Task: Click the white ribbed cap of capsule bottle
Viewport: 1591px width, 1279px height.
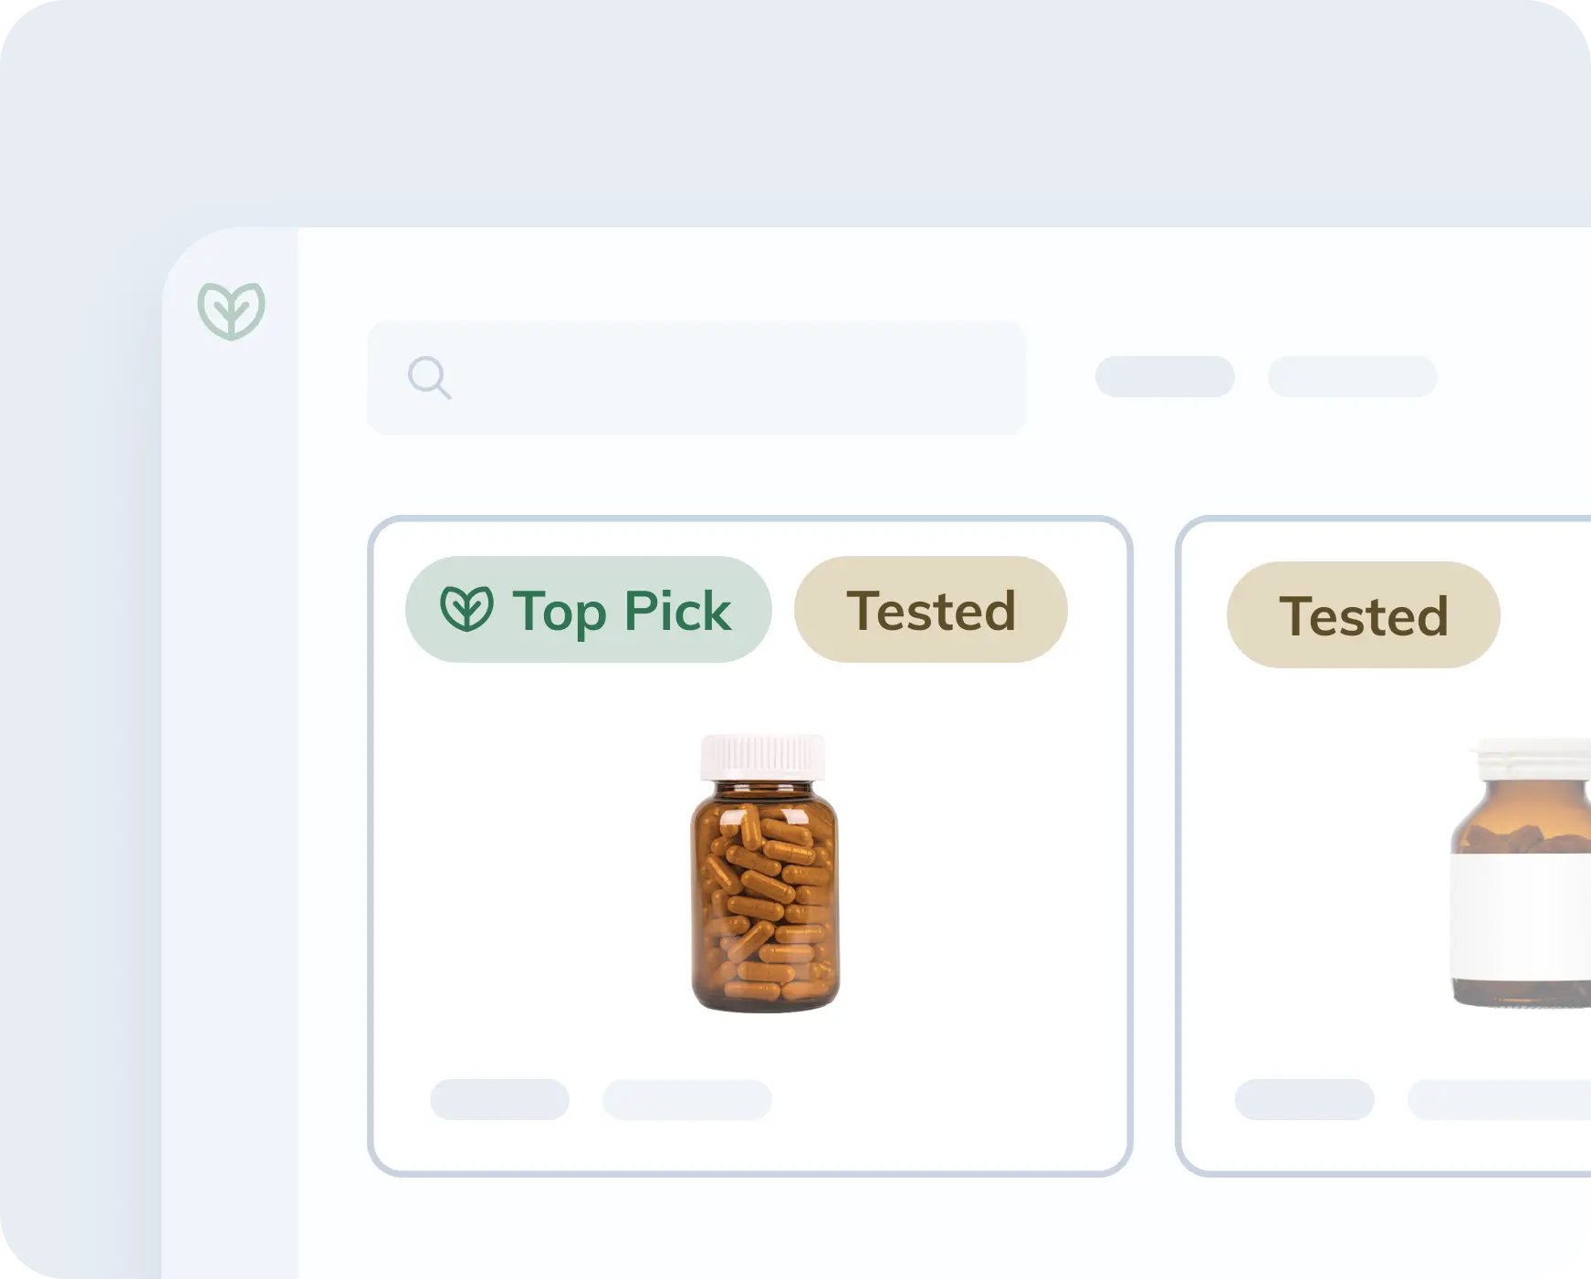Action: pyautogui.click(x=762, y=757)
